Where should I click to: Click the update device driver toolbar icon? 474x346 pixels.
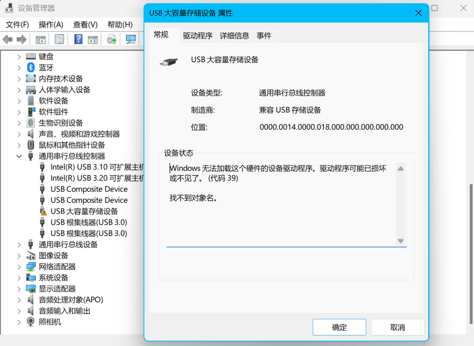pos(112,39)
